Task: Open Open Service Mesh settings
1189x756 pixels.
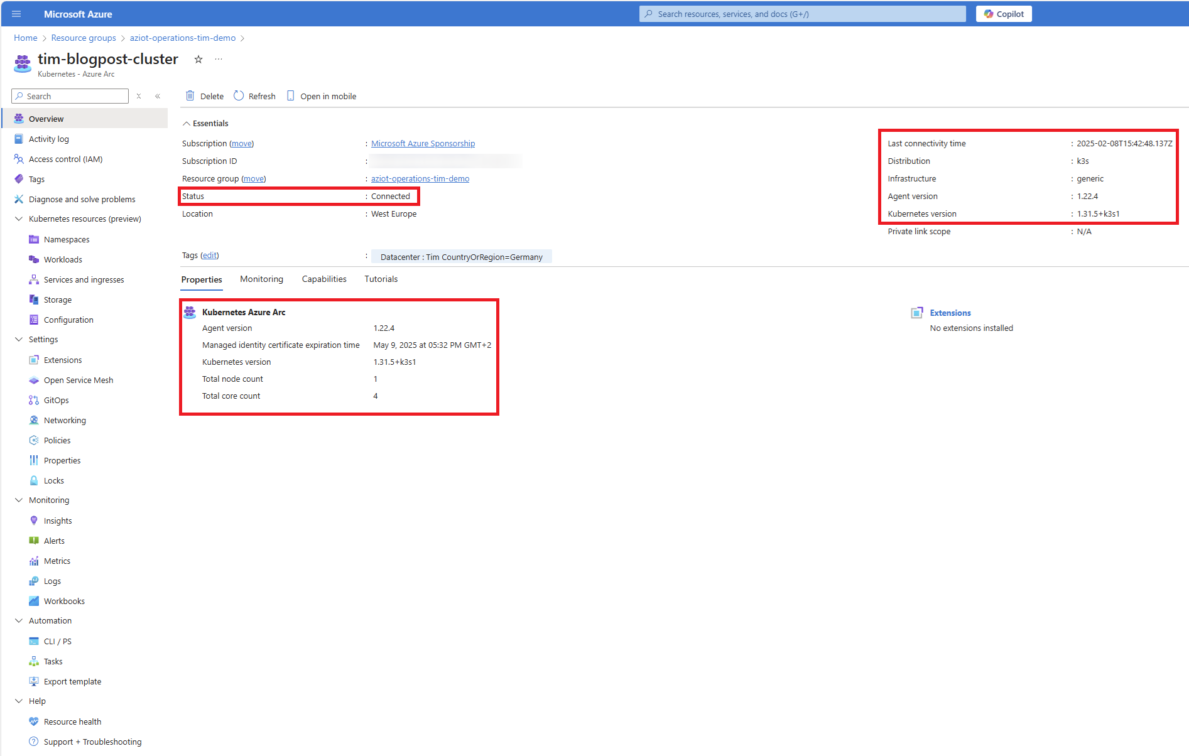Action: pos(78,380)
